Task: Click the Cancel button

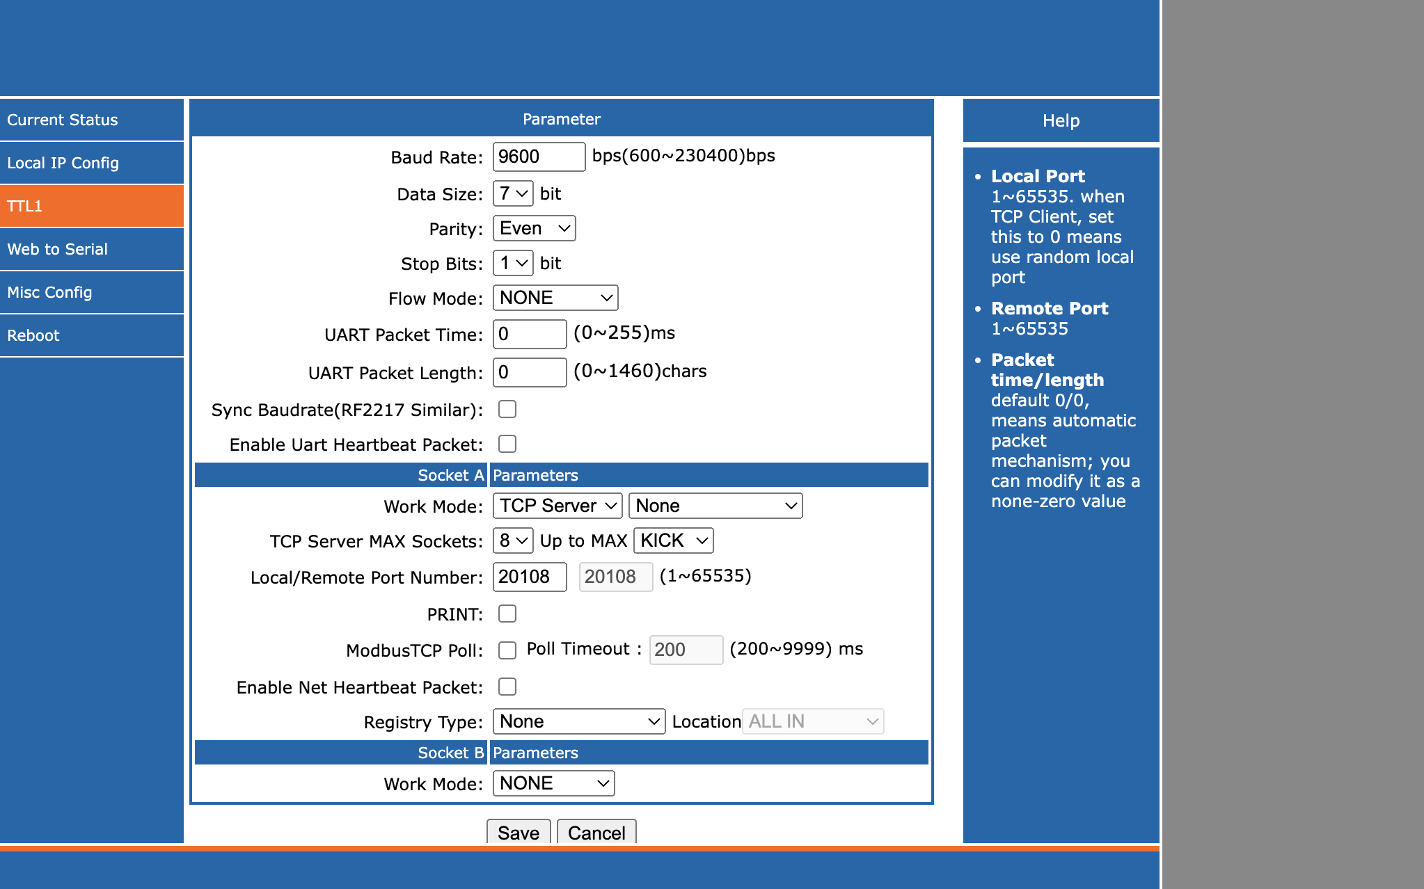Action: 596,832
